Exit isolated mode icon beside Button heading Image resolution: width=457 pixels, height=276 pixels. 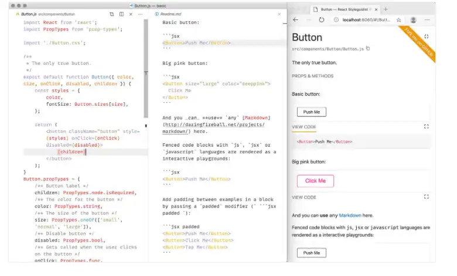click(x=427, y=36)
